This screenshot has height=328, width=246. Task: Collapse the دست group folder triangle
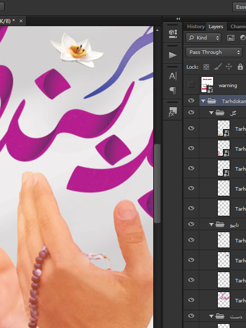coord(211,316)
